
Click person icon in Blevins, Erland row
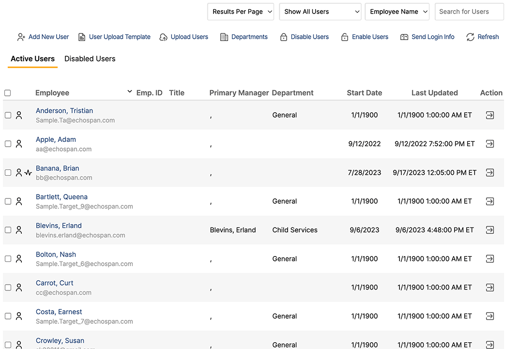coord(19,230)
